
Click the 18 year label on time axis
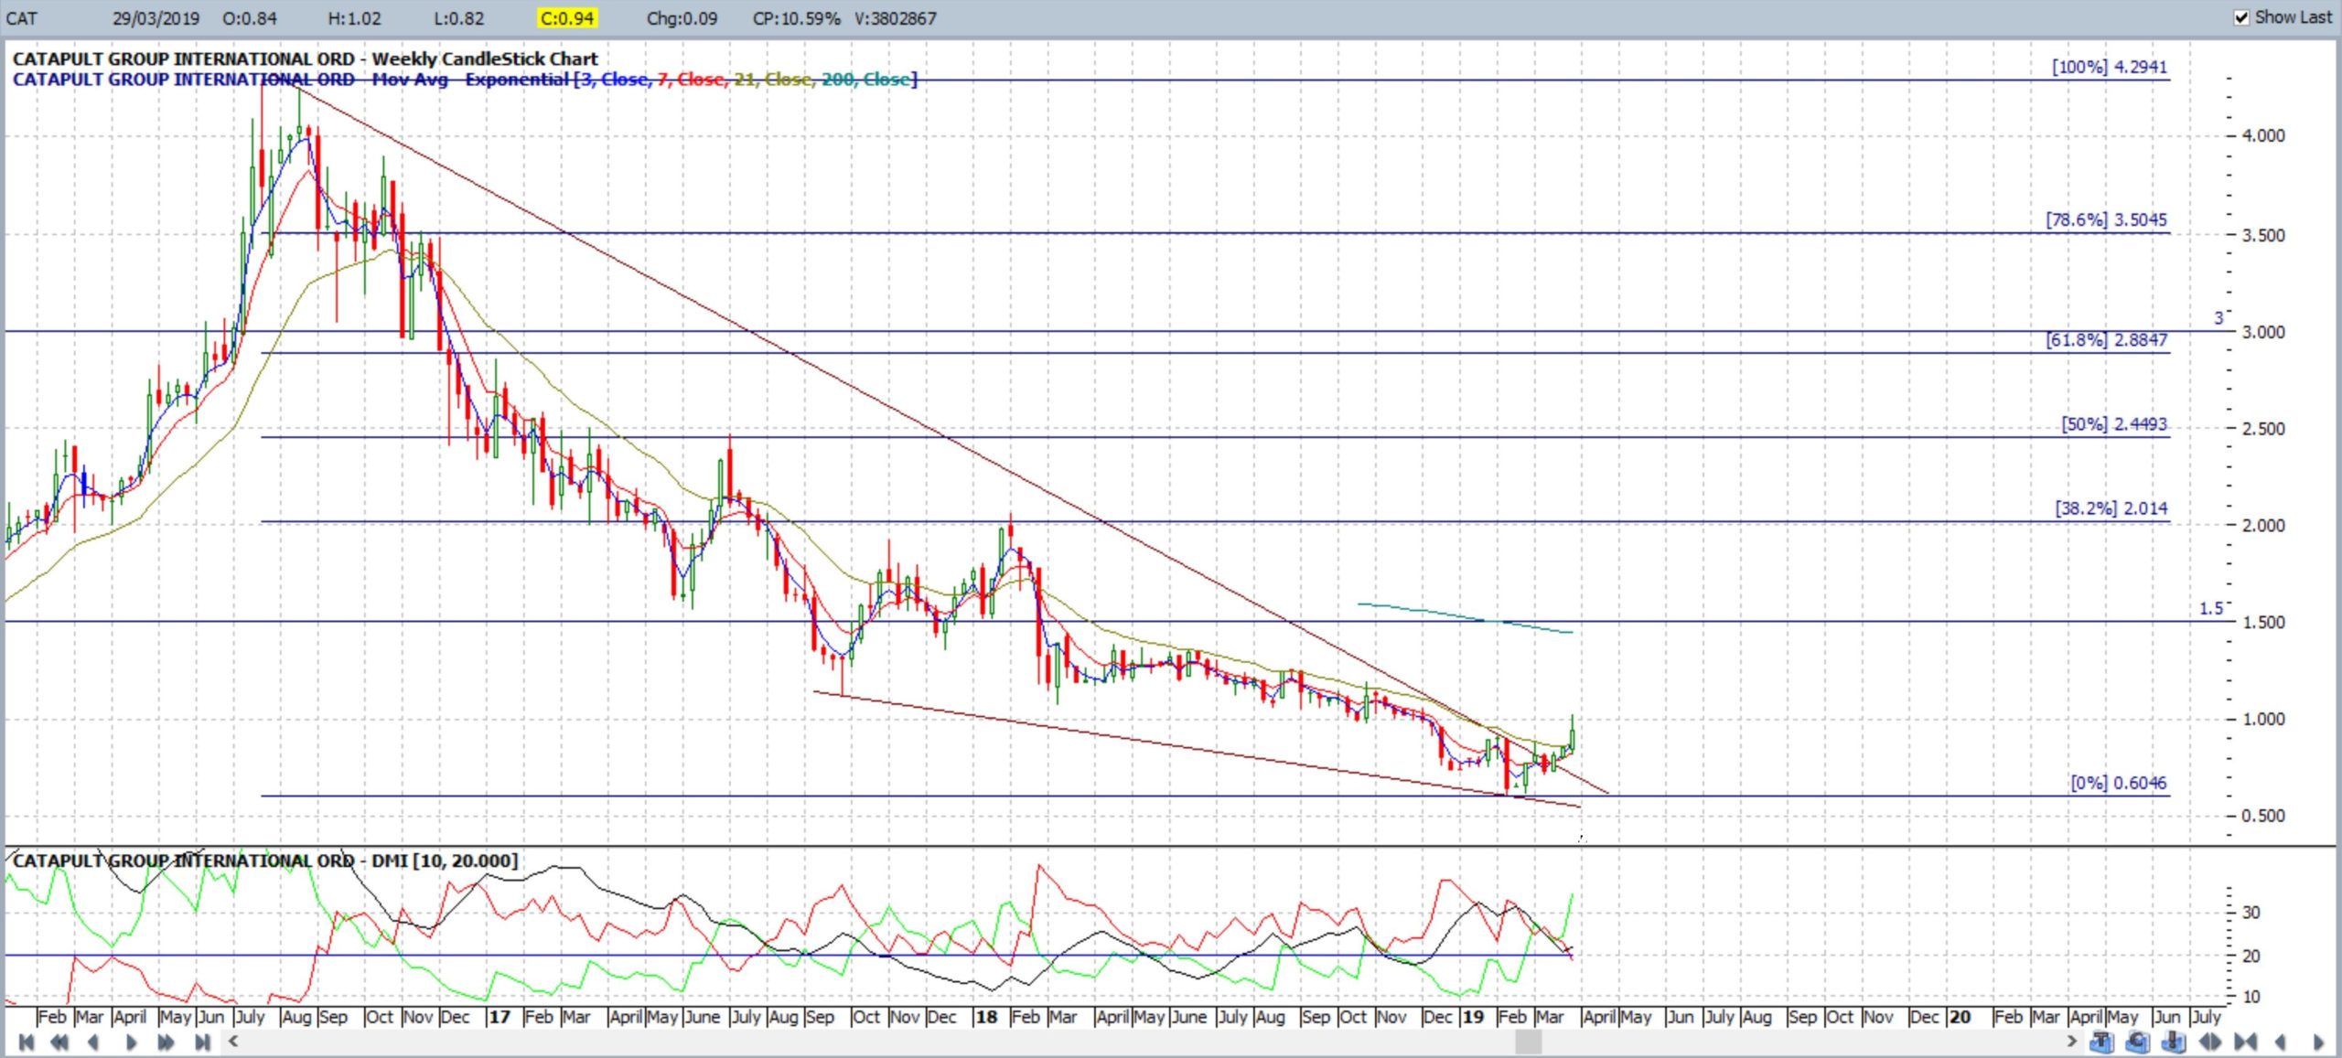coord(985,1017)
